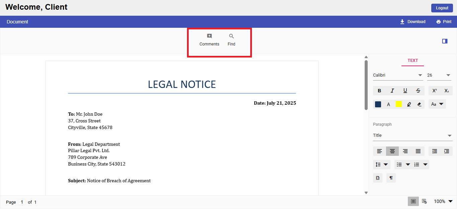Open the Comments panel

[x=209, y=39]
